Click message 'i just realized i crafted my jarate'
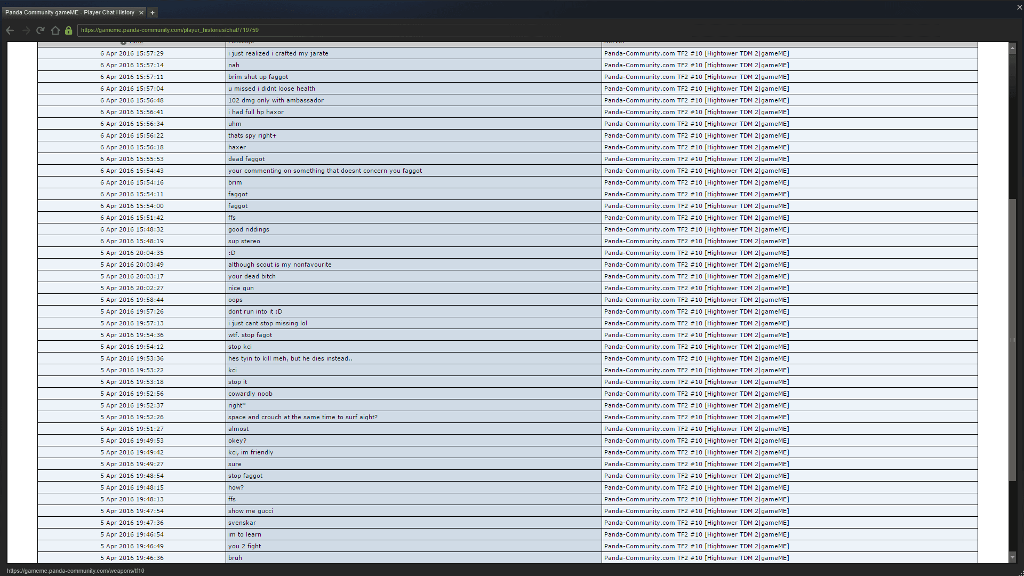The image size is (1024, 576). click(278, 53)
